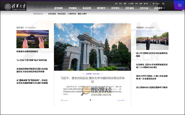The image size is (185, 115).
Task: Switch language to English
Action: tap(157, 4)
